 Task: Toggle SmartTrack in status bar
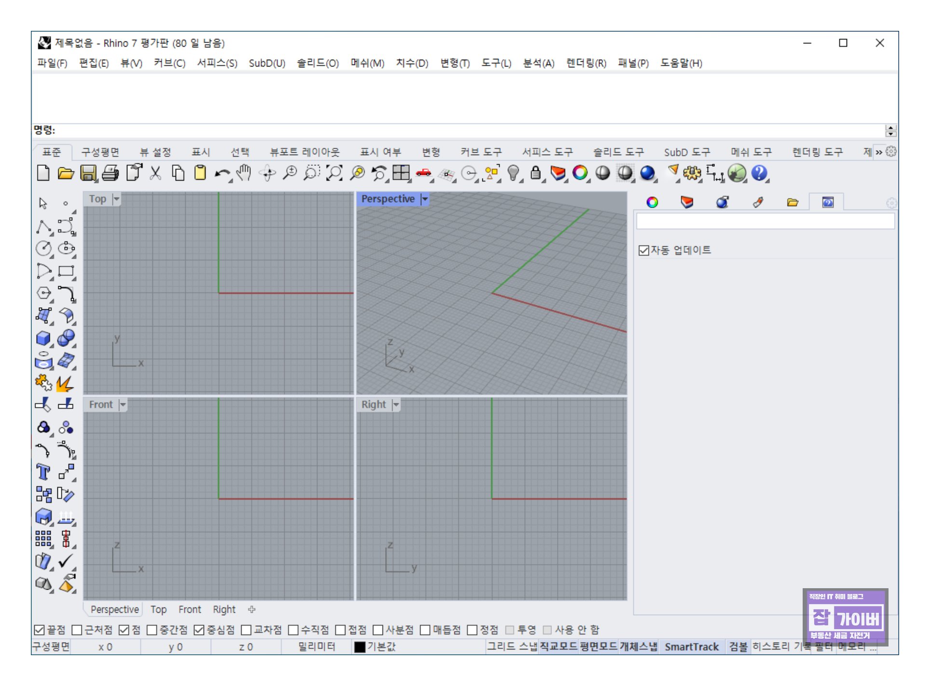coord(691,647)
